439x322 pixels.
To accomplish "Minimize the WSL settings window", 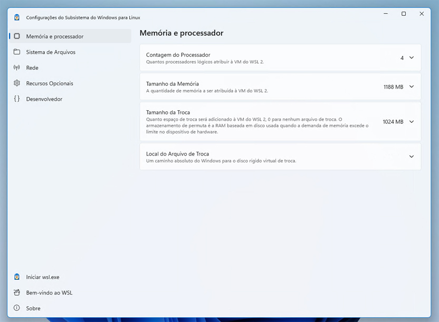I will (386, 14).
